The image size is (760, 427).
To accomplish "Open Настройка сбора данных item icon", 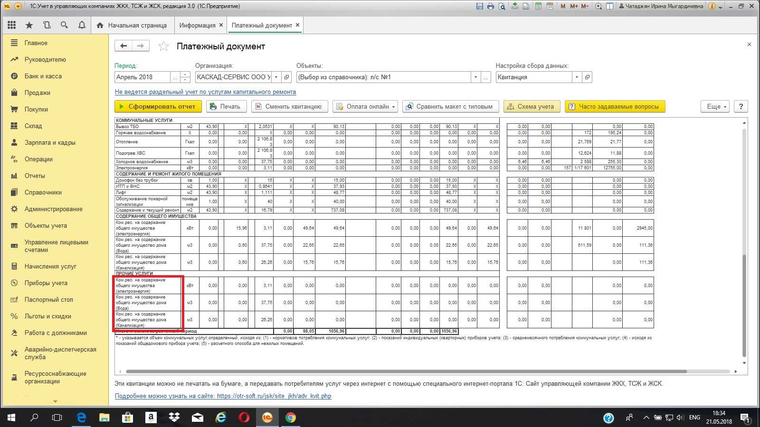I will (x=587, y=77).
